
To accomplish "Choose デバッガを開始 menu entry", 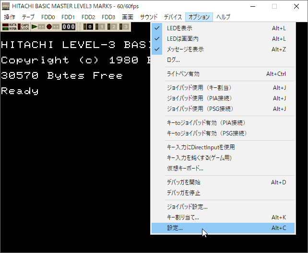I will pos(183,182).
